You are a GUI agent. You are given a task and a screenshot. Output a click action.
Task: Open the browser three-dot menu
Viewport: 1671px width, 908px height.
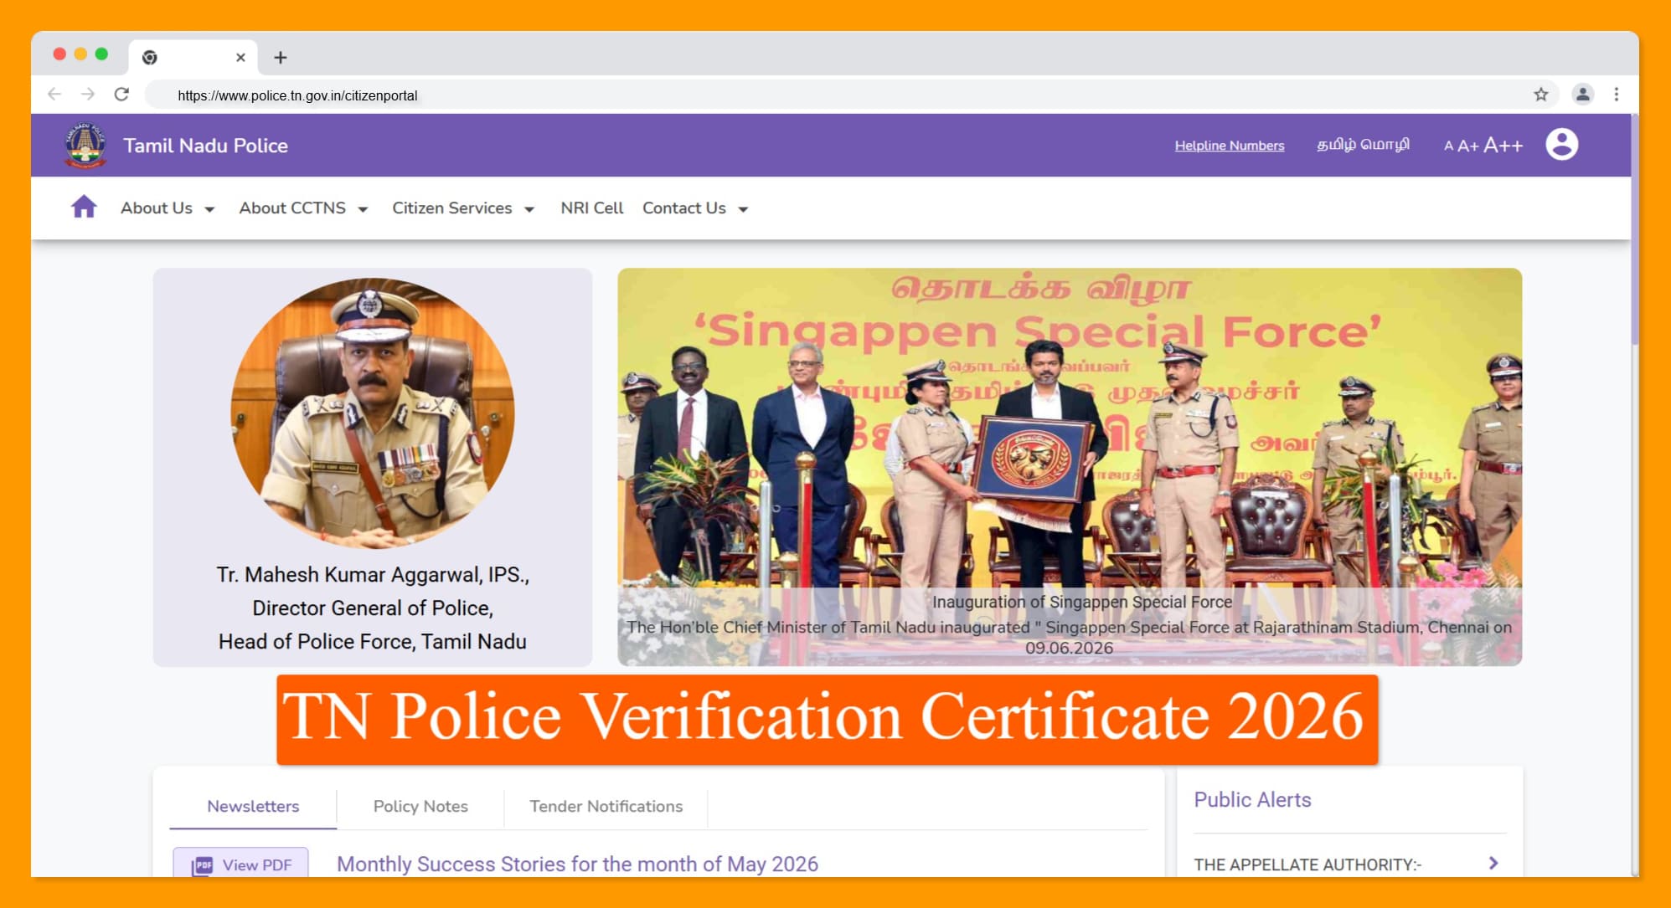(x=1617, y=95)
